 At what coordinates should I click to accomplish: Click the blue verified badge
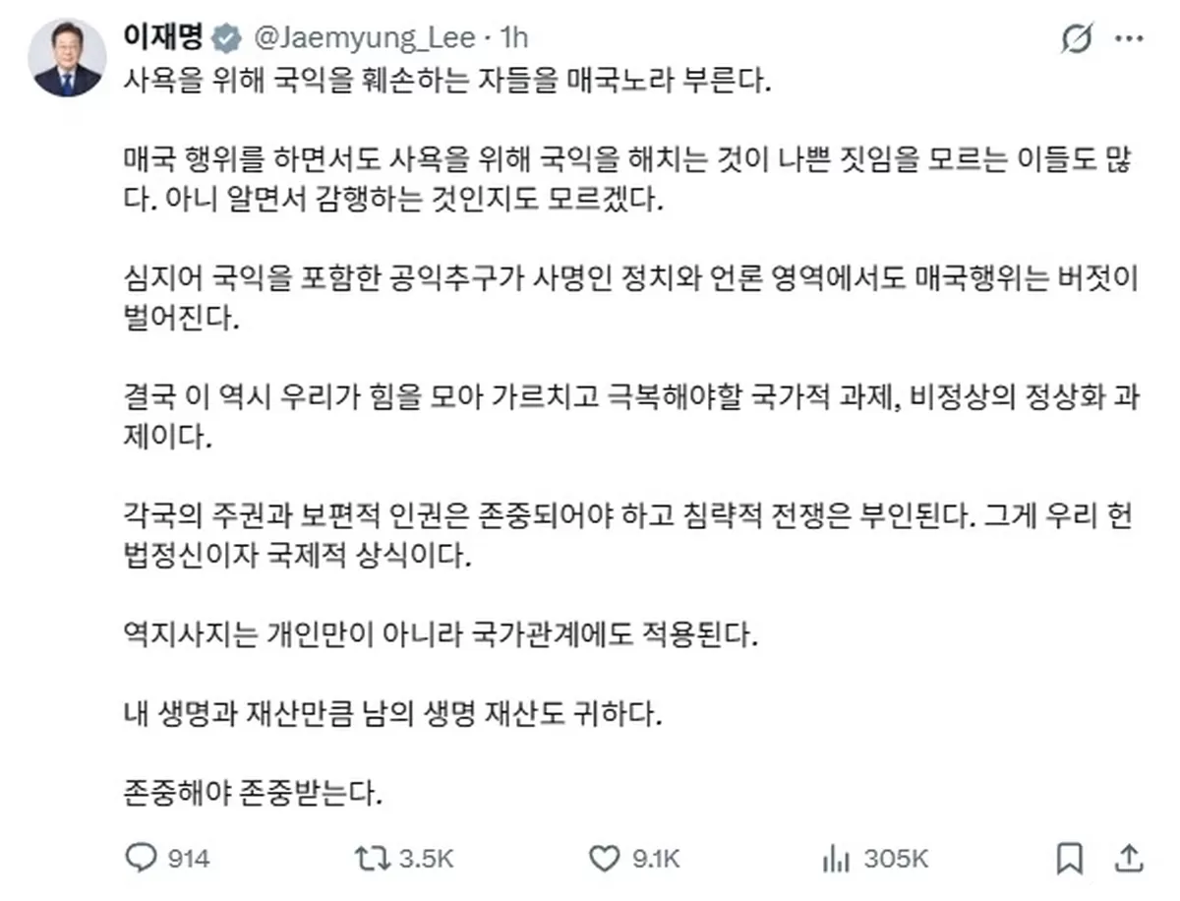pyautogui.click(x=226, y=38)
